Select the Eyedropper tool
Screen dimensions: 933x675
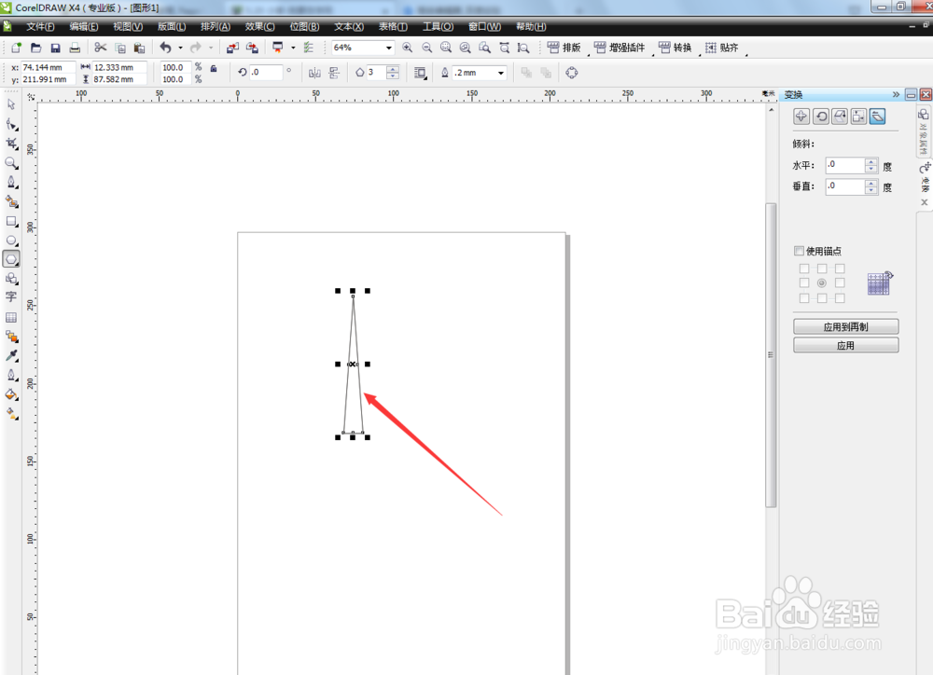click(11, 355)
